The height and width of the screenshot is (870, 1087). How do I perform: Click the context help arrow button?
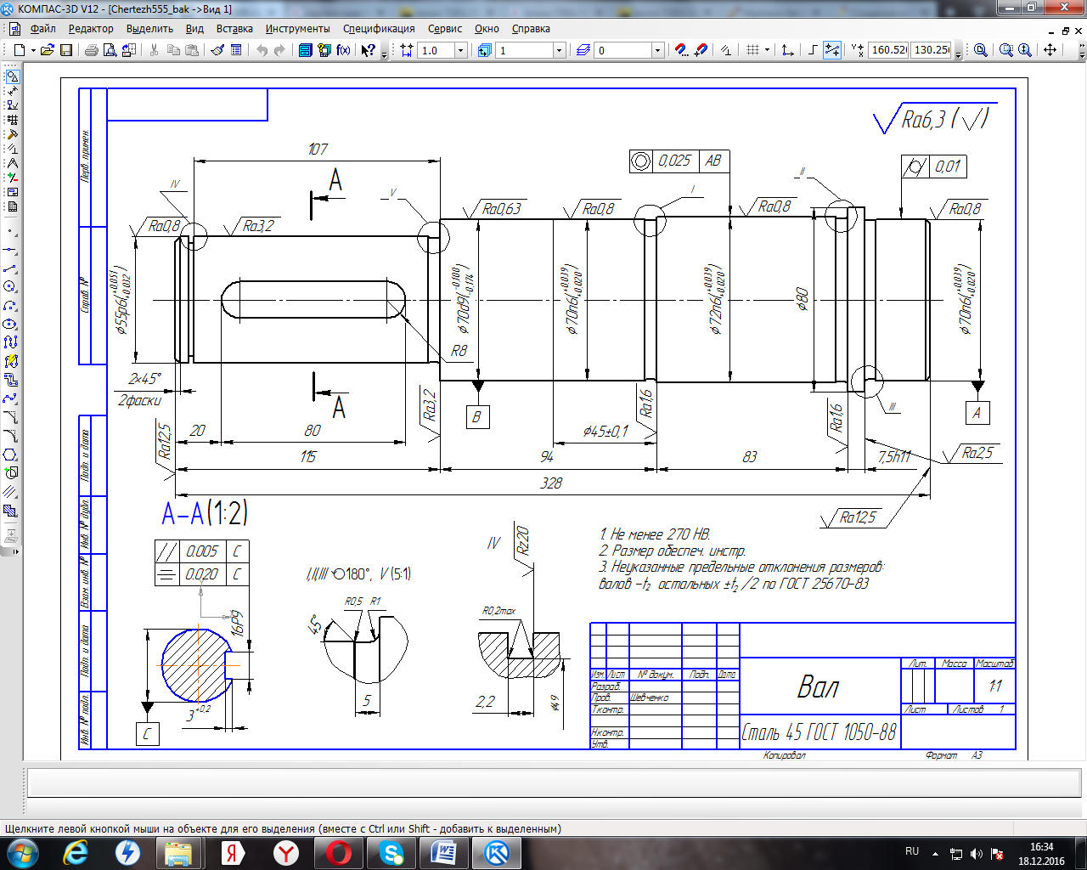(368, 50)
